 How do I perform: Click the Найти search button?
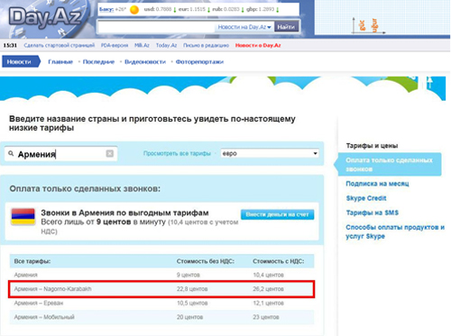286,27
